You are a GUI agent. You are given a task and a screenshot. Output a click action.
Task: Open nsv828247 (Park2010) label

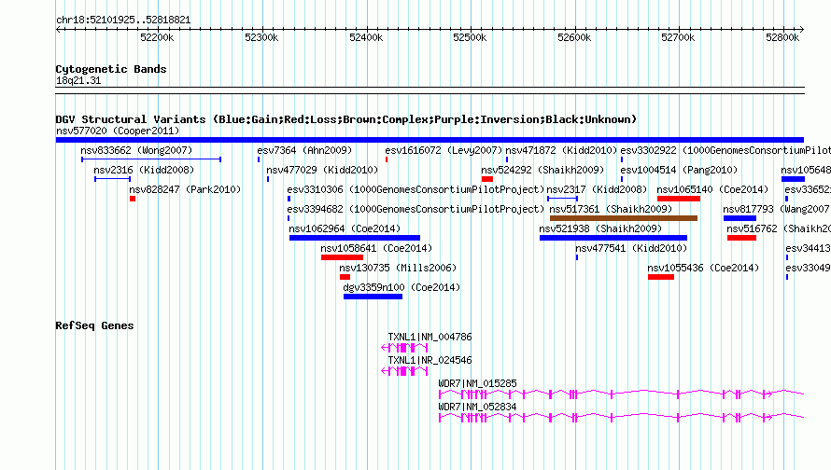click(185, 189)
